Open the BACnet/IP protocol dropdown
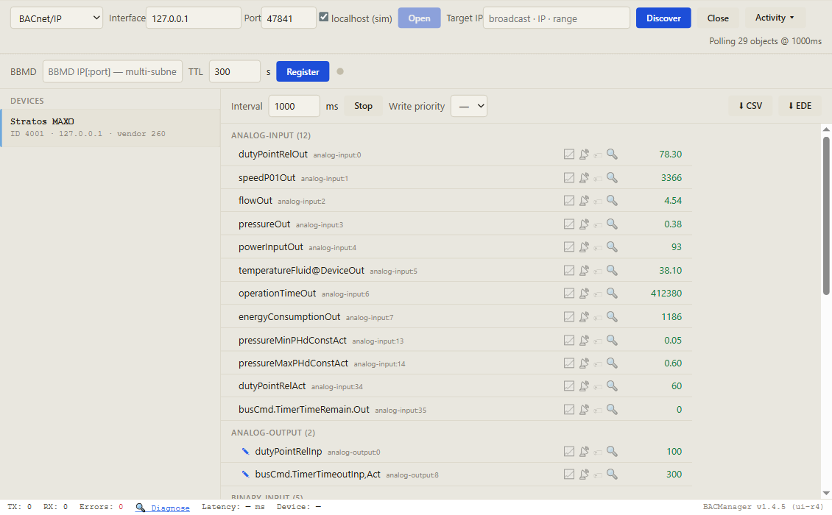Viewport: 832px width, 515px height. pos(57,18)
